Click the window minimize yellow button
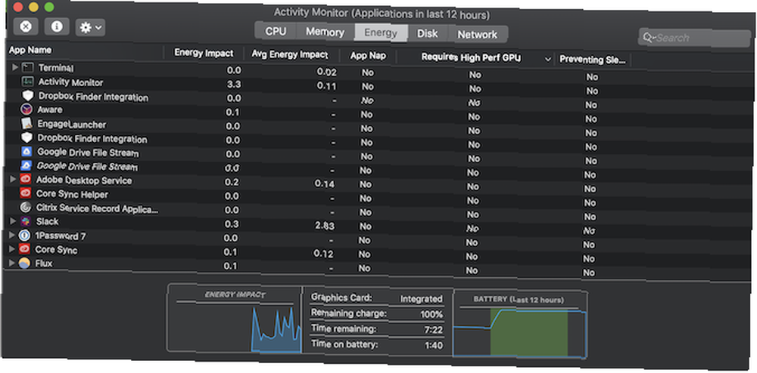757x373 pixels. (33, 7)
